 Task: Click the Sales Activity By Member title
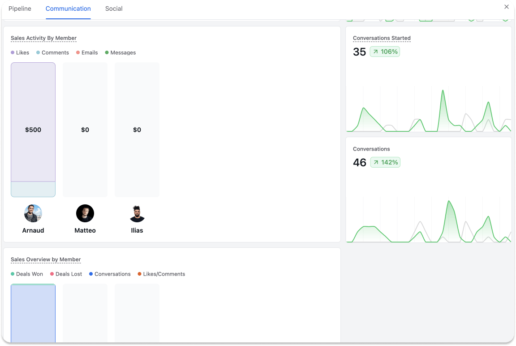click(x=44, y=38)
